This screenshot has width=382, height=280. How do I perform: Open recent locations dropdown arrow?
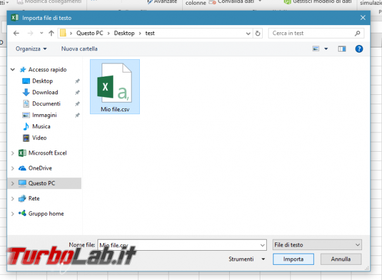[41, 33]
